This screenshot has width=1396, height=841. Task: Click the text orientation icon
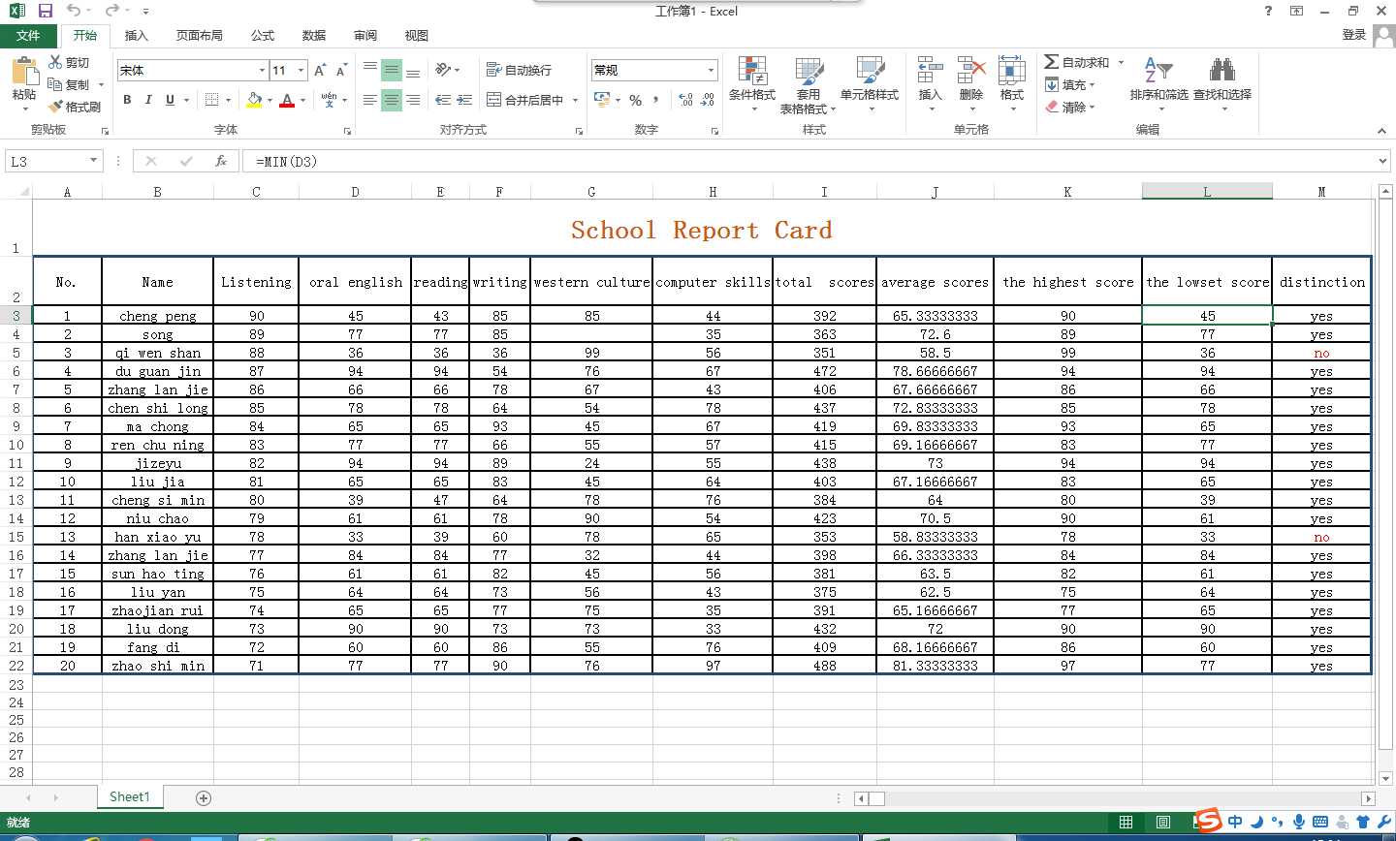point(443,70)
